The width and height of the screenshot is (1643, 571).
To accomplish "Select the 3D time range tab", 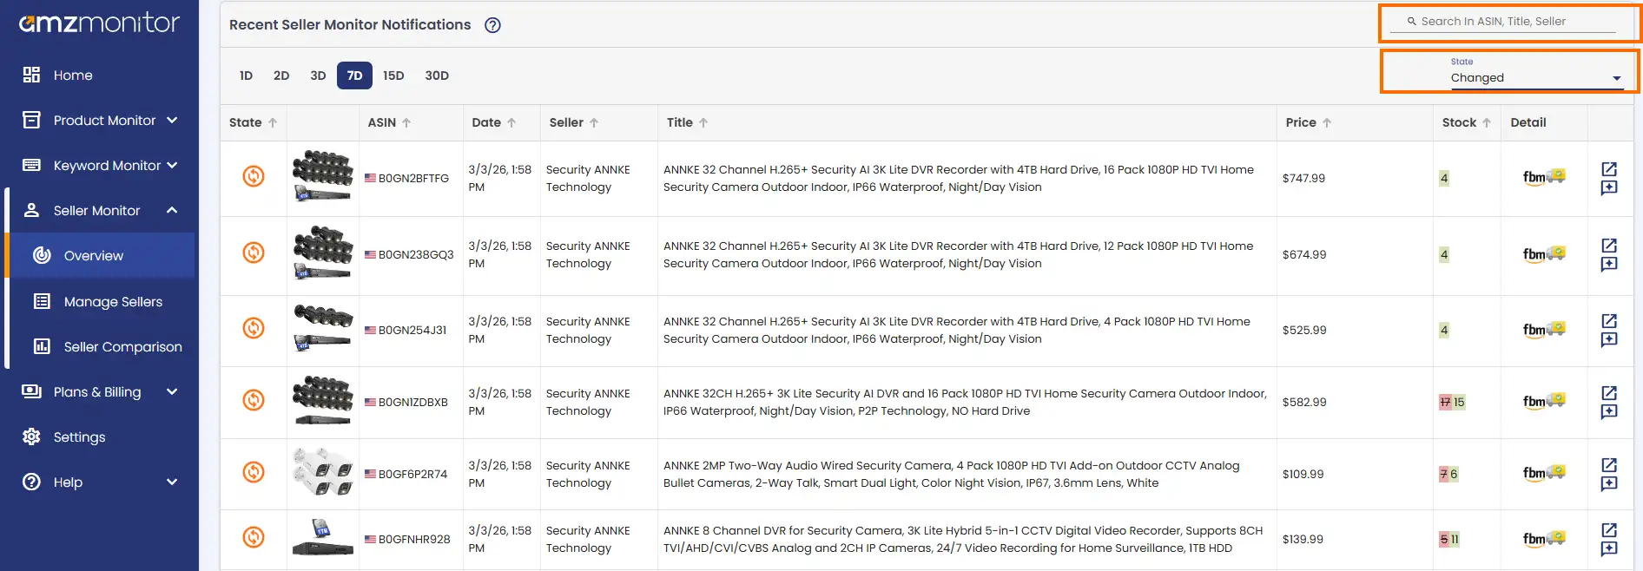I will pos(318,75).
